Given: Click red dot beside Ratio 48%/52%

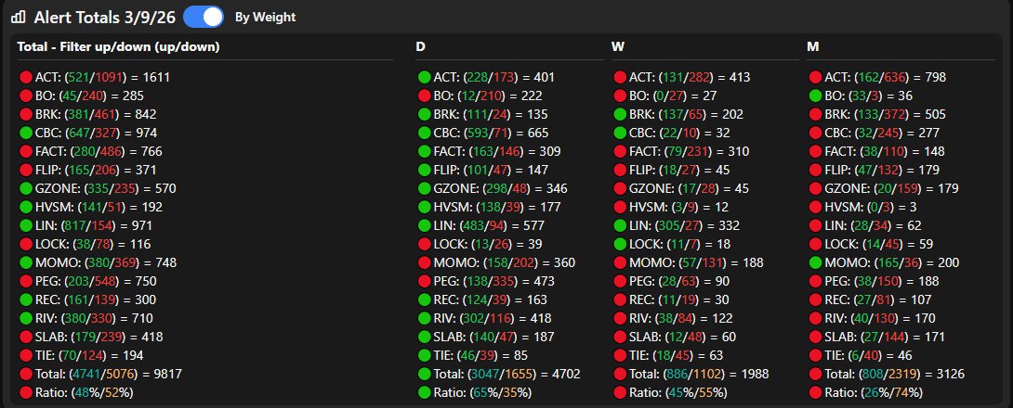Looking at the screenshot, I should [26, 392].
